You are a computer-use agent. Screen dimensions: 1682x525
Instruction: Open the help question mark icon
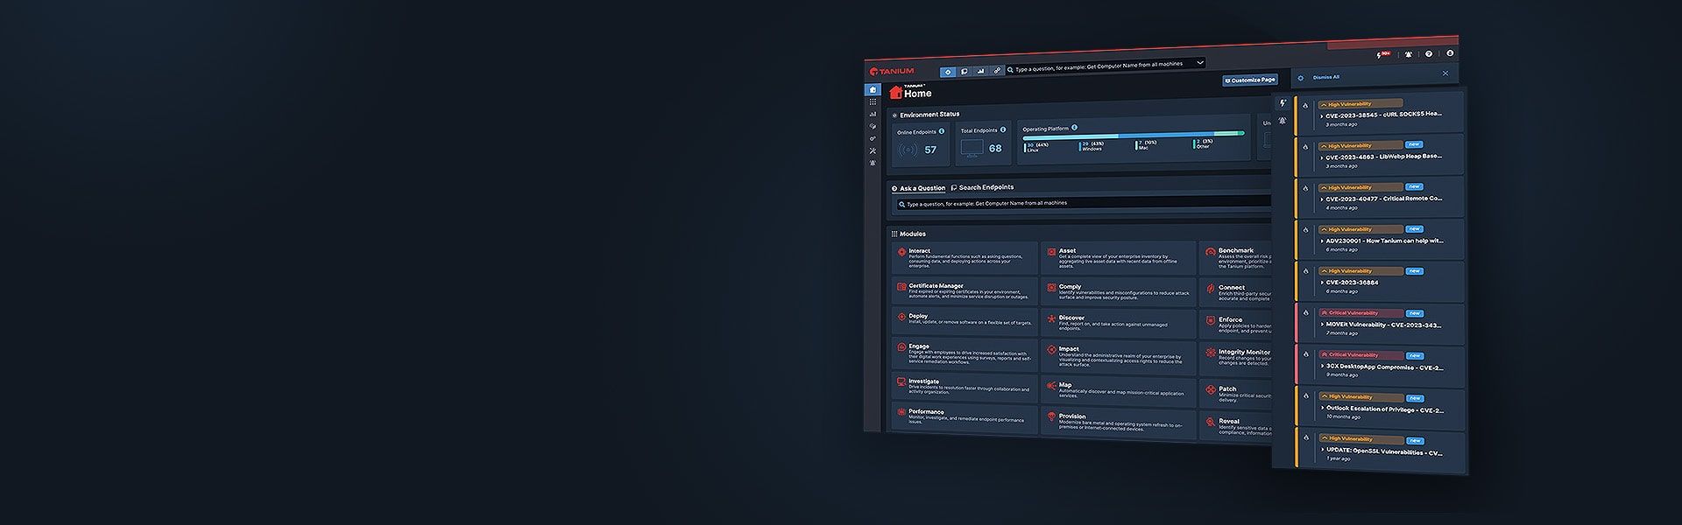(1429, 53)
